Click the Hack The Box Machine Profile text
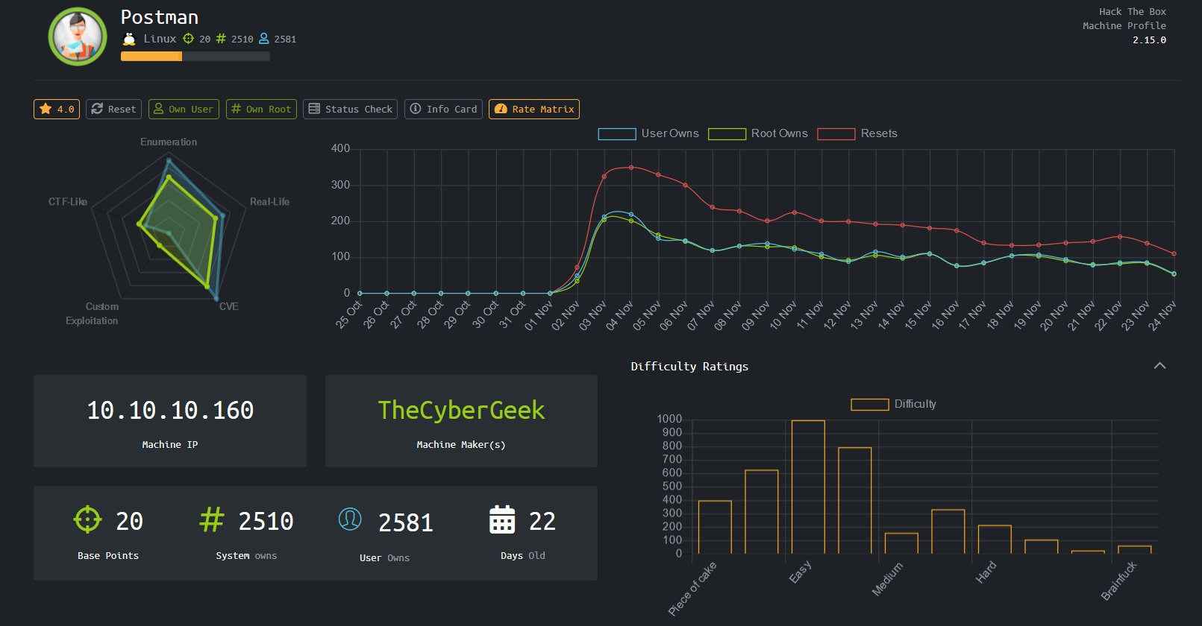Screen dimensions: 1202x626 pyautogui.click(x=1124, y=19)
